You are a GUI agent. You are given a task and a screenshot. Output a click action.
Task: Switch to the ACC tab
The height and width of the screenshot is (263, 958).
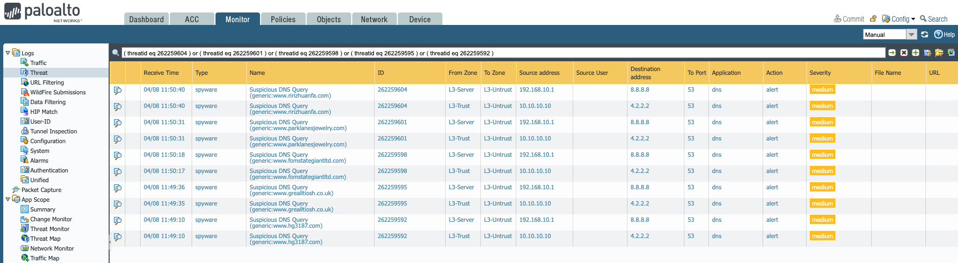point(192,19)
